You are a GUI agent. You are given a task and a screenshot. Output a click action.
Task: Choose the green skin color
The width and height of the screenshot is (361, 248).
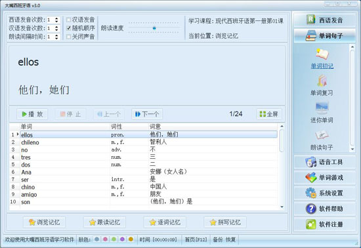click(114, 239)
